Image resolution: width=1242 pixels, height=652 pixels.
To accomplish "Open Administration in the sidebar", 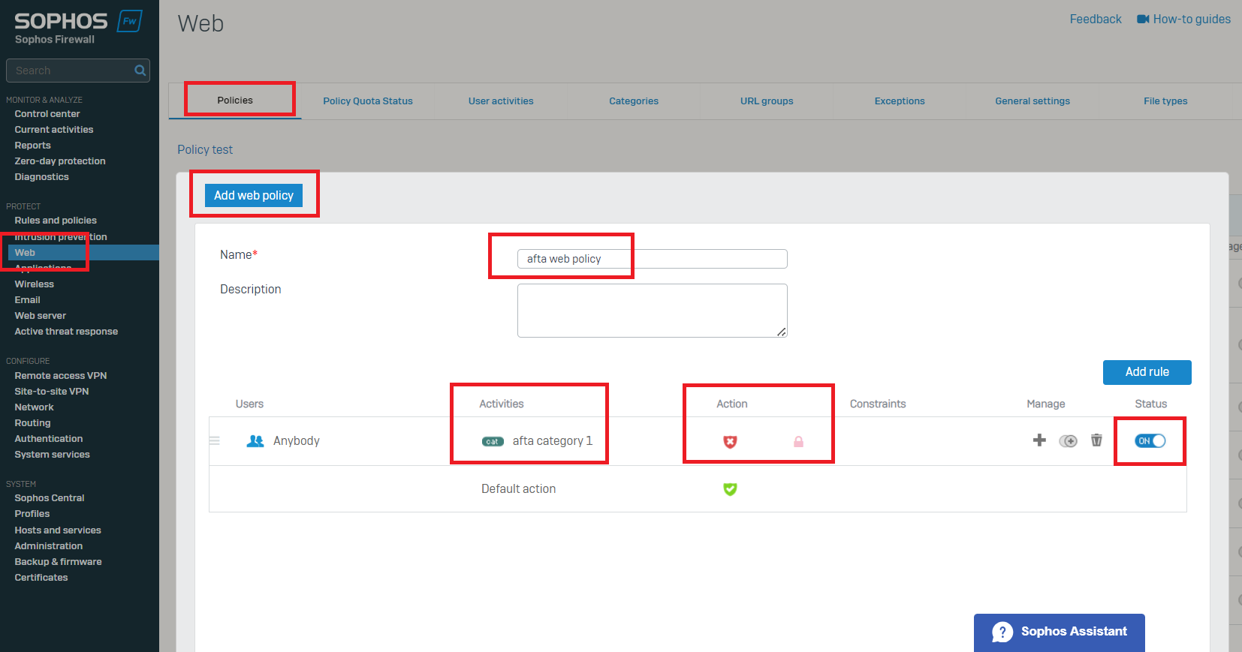I will [49, 546].
